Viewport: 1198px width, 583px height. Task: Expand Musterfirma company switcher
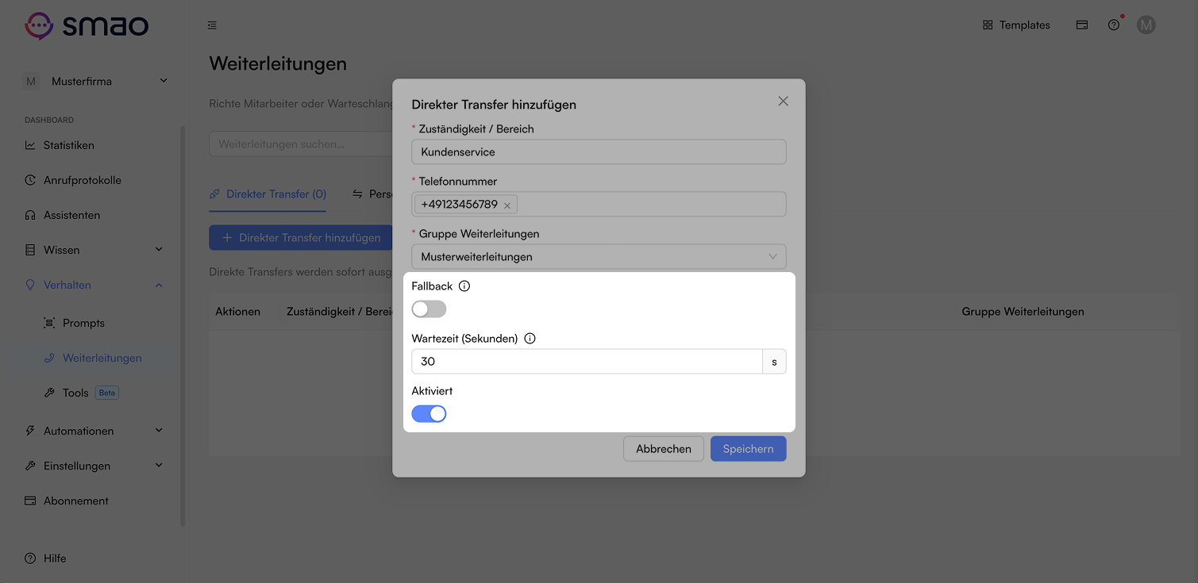coord(95,81)
